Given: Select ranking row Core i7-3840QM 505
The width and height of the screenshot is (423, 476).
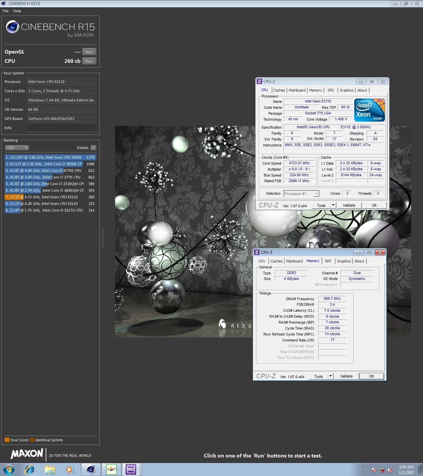Looking at the screenshot, I should click(x=50, y=190).
